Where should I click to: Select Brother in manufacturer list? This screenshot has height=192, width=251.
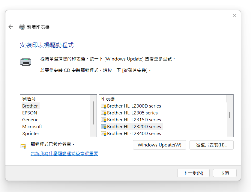tap(30, 106)
